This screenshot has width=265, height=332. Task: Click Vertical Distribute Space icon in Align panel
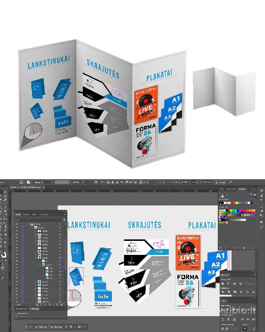pyautogui.click(x=223, y=329)
